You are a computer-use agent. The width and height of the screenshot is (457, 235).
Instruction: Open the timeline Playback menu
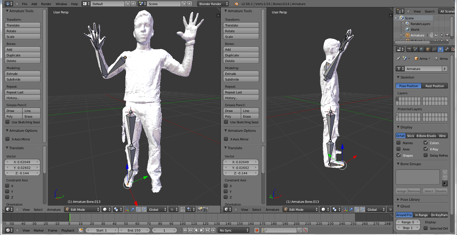tap(68, 230)
